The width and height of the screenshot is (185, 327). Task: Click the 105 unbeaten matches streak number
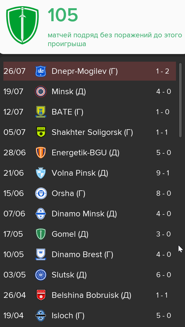point(63,16)
